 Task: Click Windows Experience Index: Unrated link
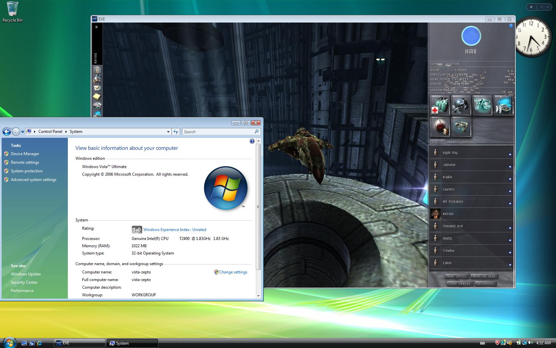tap(175, 230)
